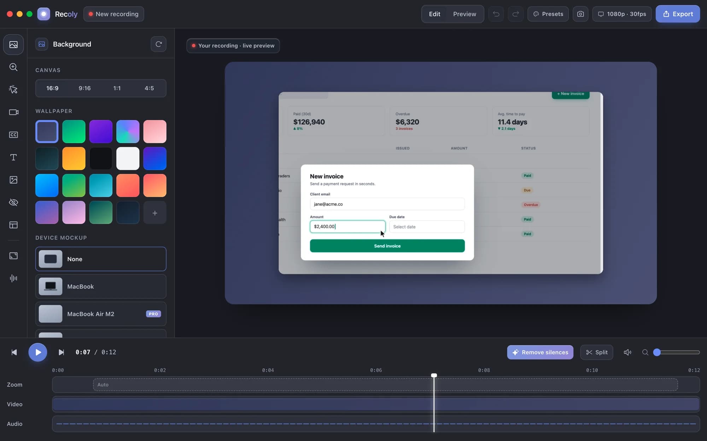Select the Text tool sidebar icon
The image size is (707, 441).
coord(13,157)
